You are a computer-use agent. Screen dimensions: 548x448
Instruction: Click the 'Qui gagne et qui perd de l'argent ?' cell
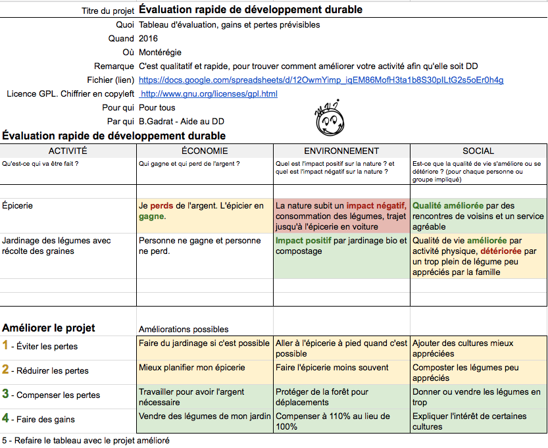[x=205, y=171]
